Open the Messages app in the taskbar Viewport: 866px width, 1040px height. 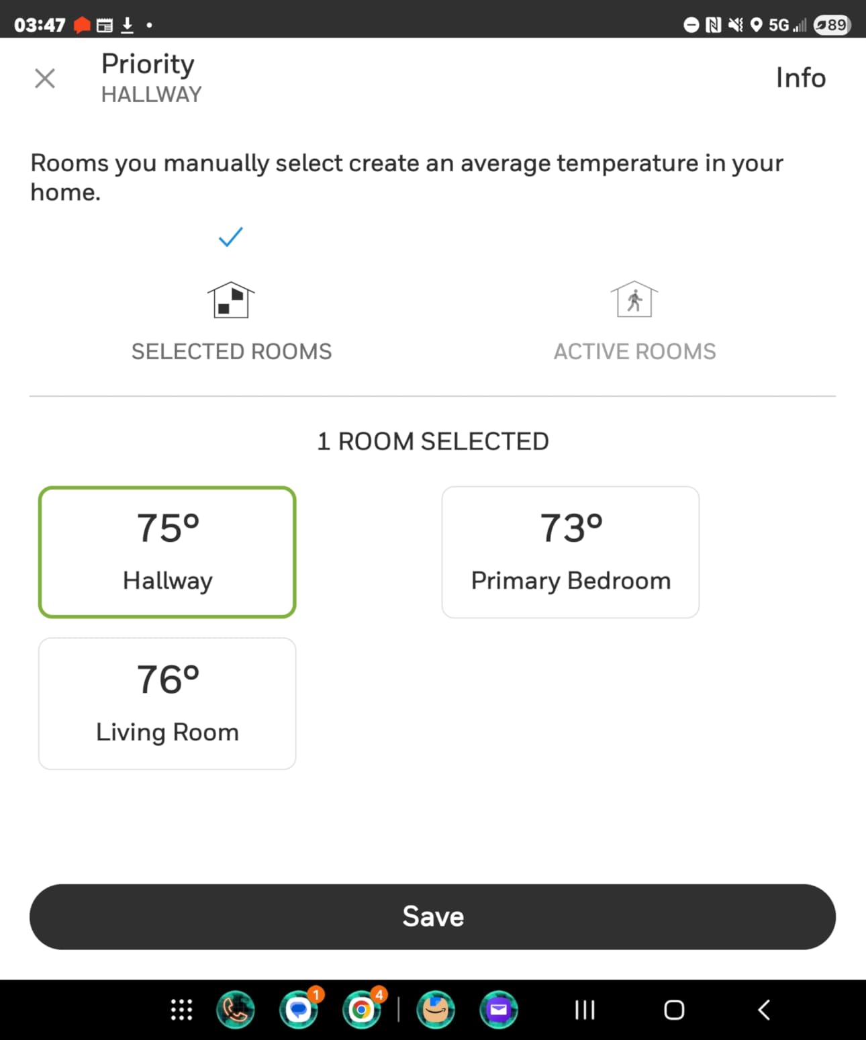298,1010
